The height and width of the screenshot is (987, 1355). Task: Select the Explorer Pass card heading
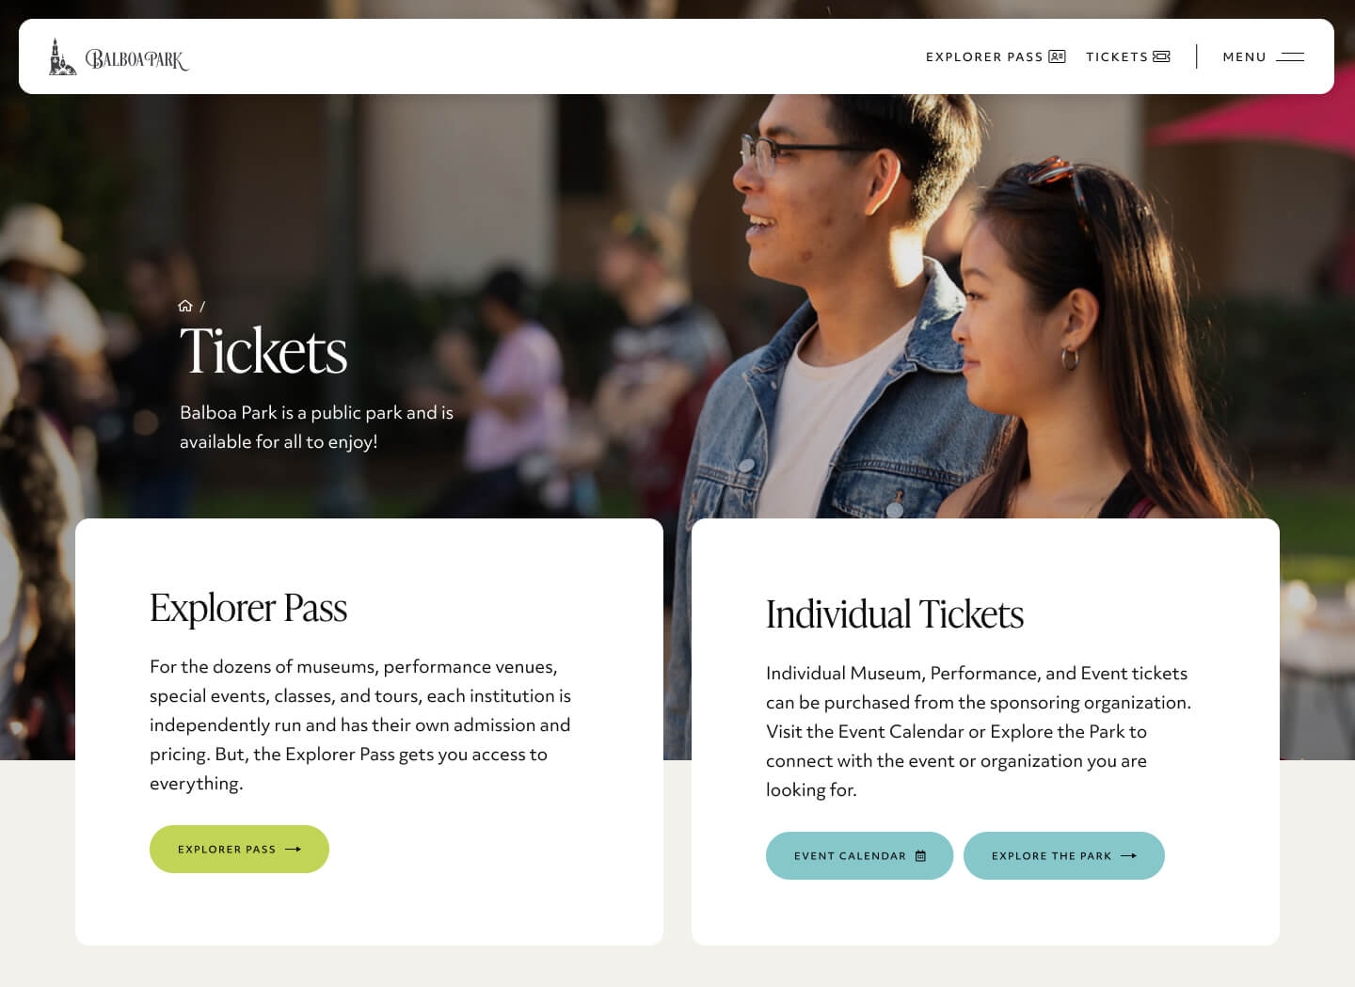tap(248, 608)
